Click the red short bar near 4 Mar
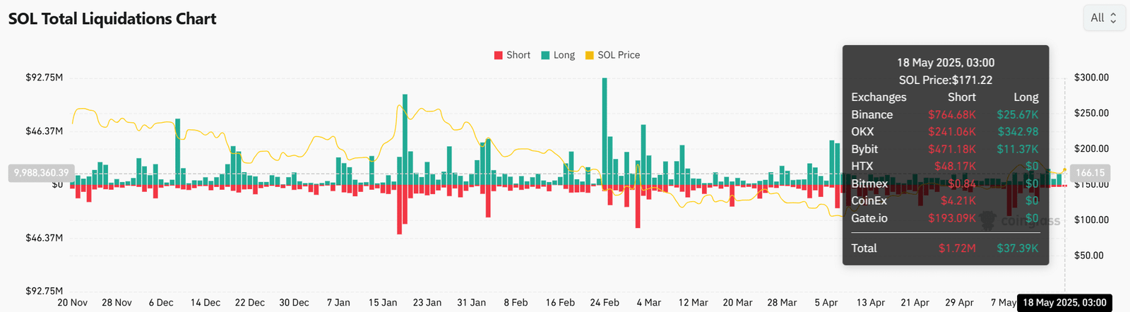 pyautogui.click(x=638, y=206)
